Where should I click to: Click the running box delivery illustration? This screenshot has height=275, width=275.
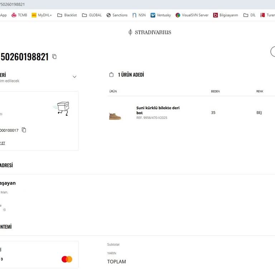(61, 108)
